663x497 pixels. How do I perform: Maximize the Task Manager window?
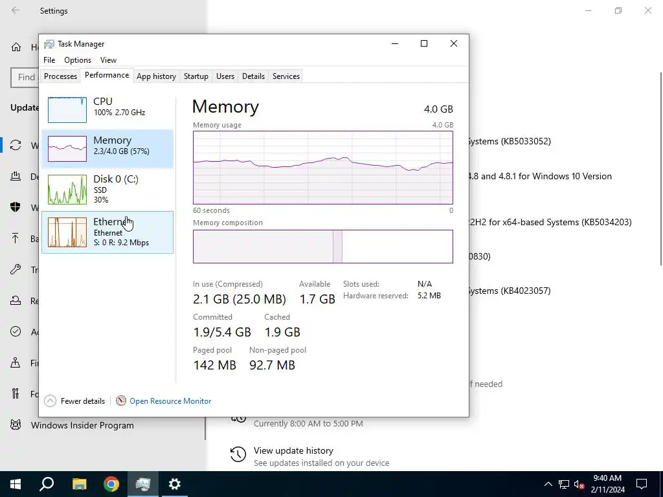(x=424, y=43)
